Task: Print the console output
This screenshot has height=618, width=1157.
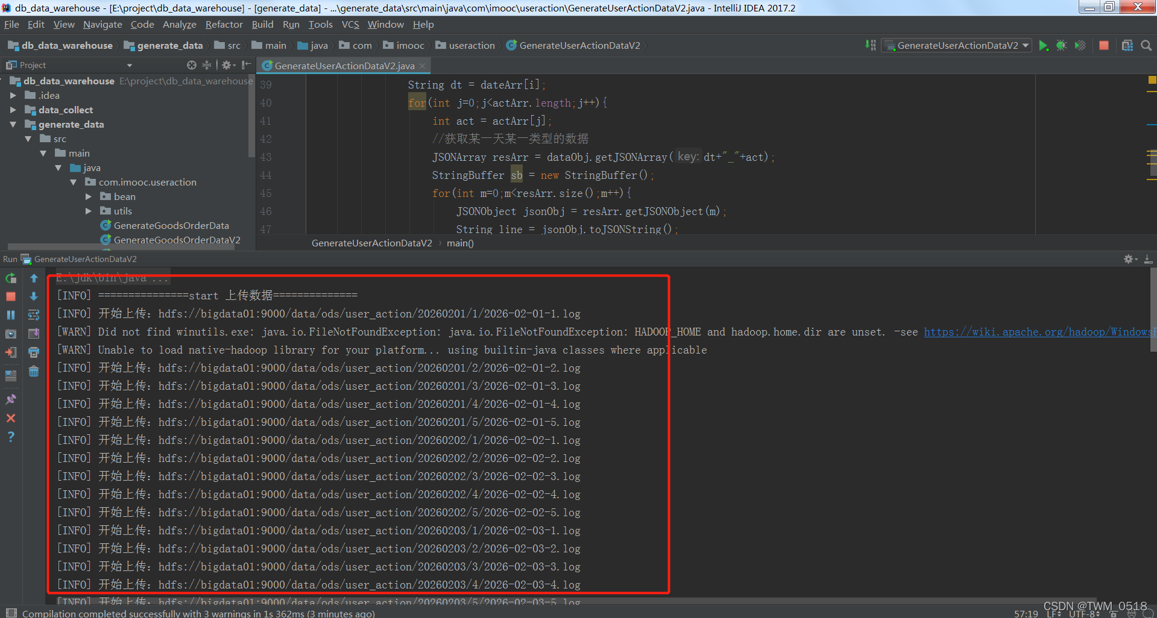Action: pos(34,352)
